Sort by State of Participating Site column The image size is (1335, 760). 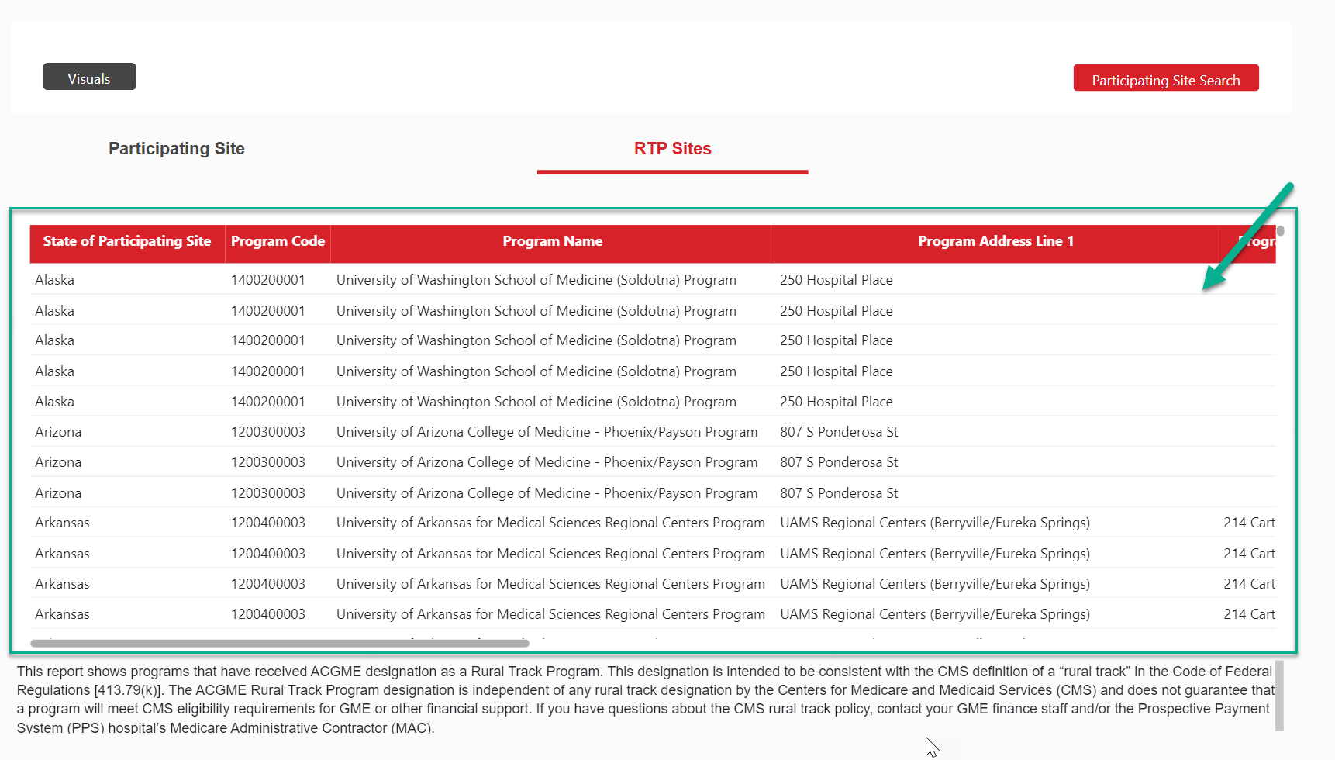pyautogui.click(x=127, y=241)
